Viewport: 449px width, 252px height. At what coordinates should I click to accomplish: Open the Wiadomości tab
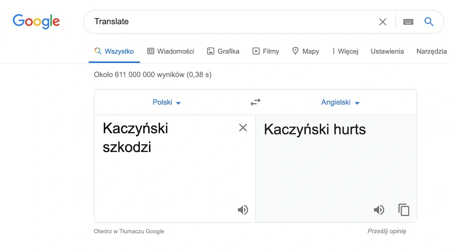click(x=171, y=51)
